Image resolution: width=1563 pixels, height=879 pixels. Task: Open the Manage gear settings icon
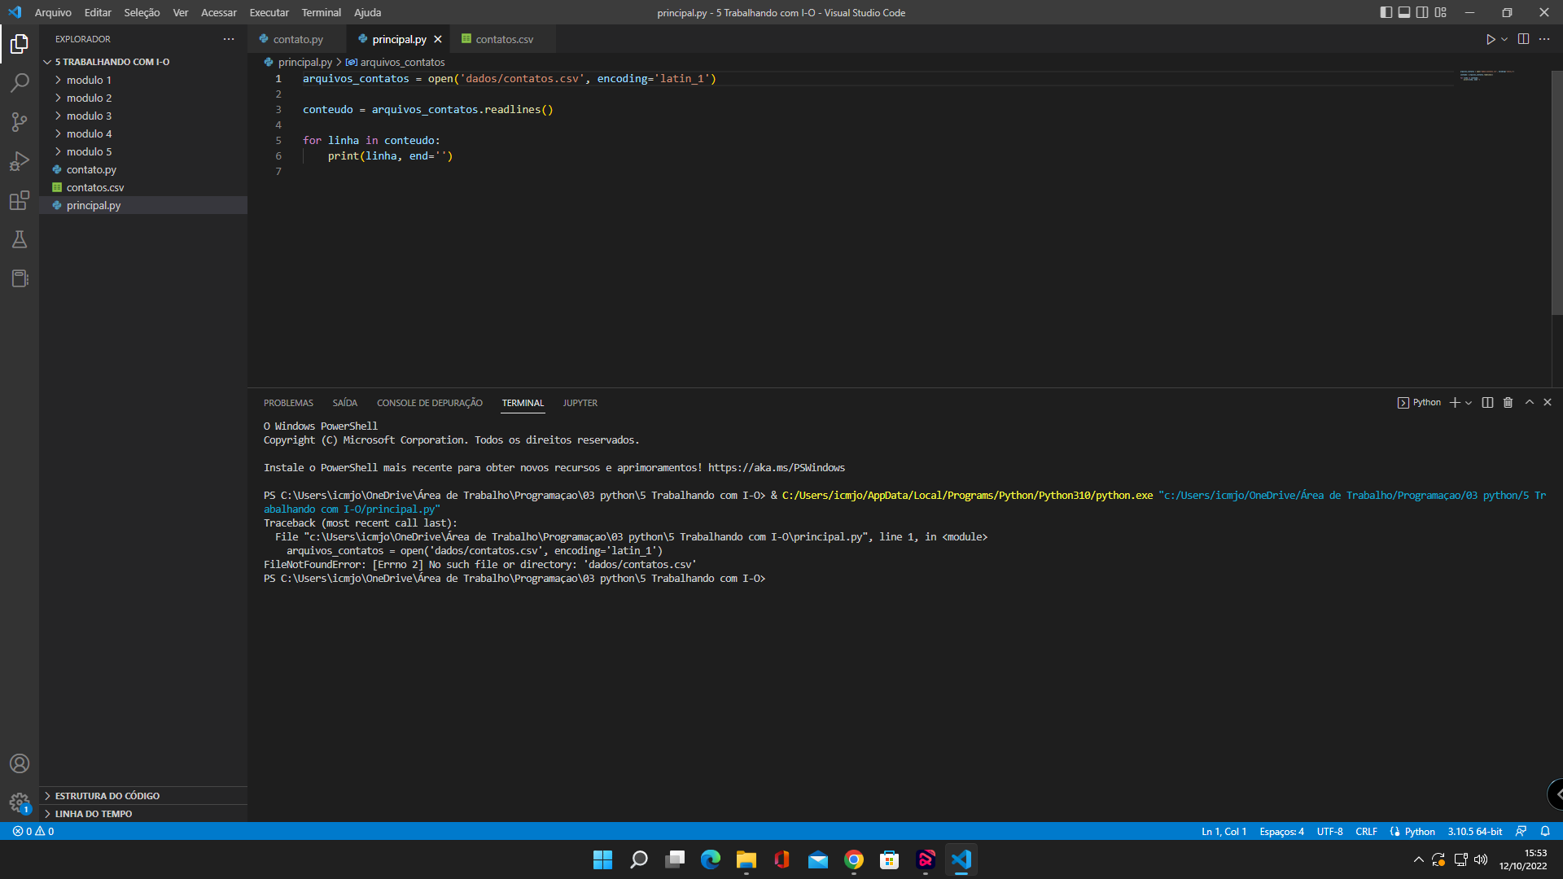coord(20,802)
